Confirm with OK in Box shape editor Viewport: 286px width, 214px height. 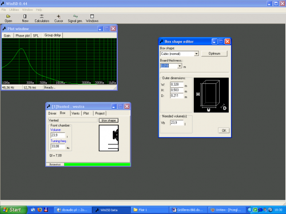pos(224,131)
